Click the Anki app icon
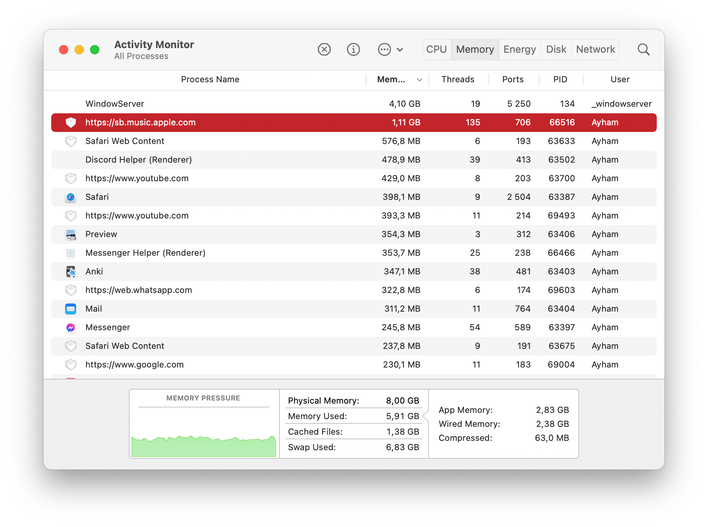 click(x=71, y=272)
